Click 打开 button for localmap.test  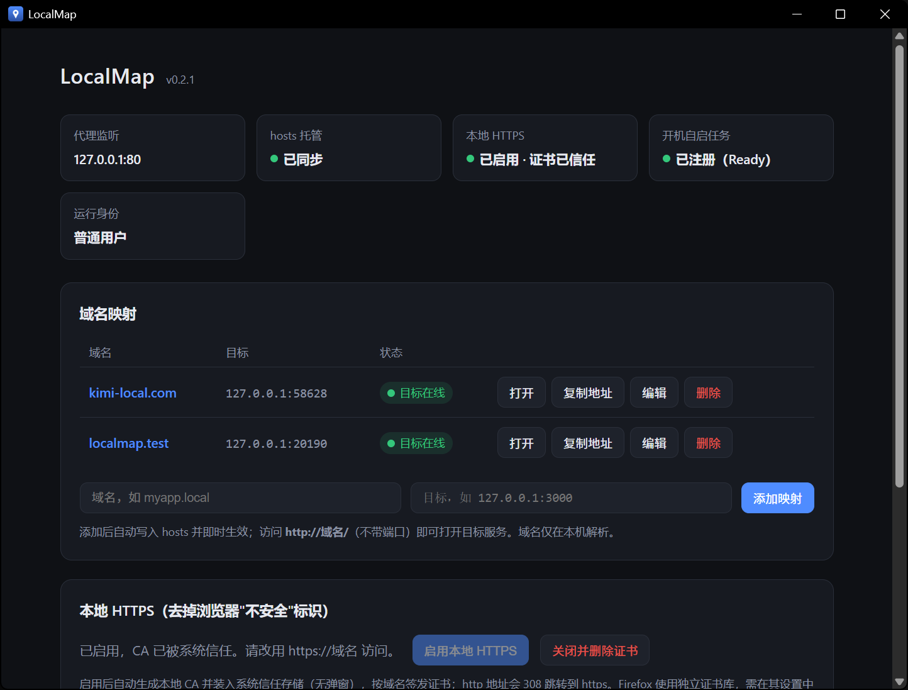pos(521,443)
